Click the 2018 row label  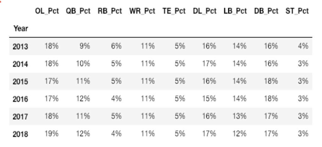click(20, 134)
